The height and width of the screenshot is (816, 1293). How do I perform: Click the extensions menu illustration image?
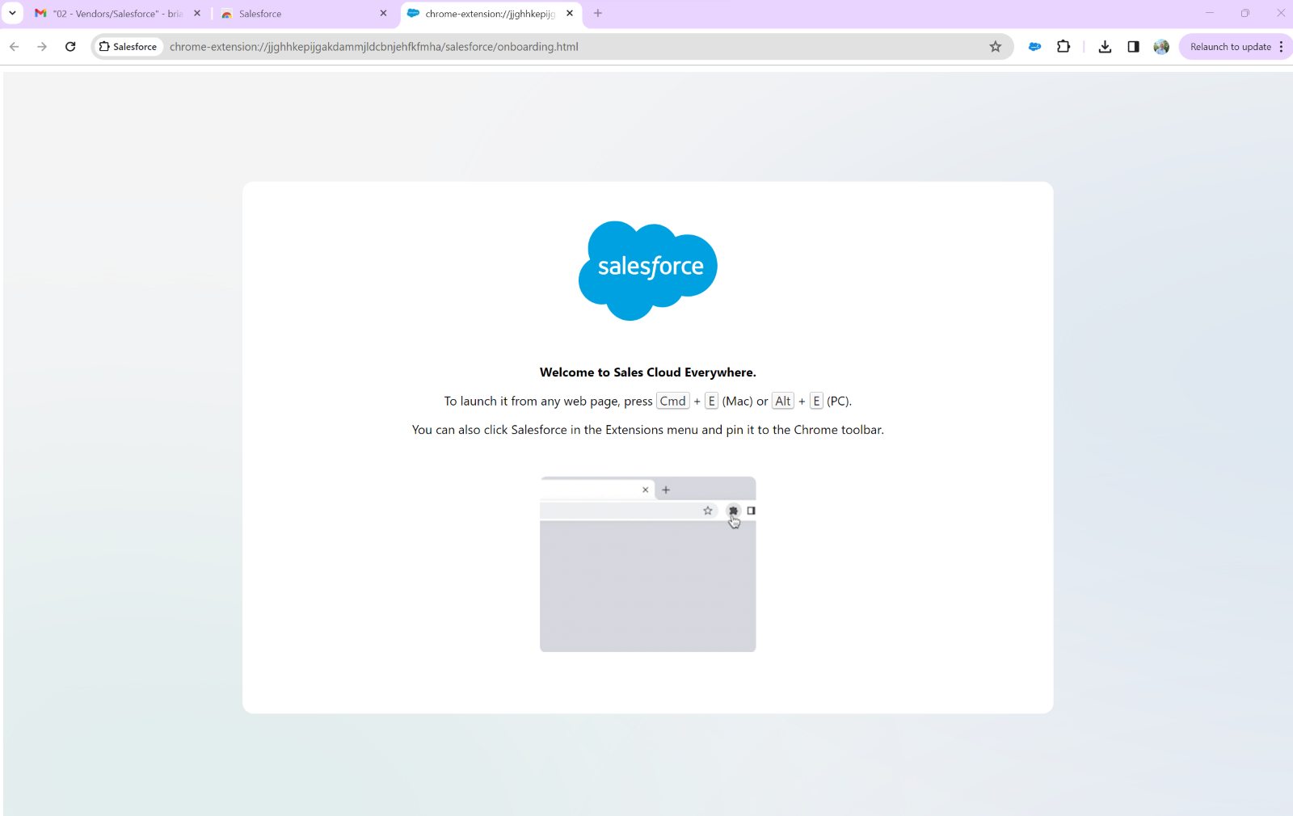648,564
